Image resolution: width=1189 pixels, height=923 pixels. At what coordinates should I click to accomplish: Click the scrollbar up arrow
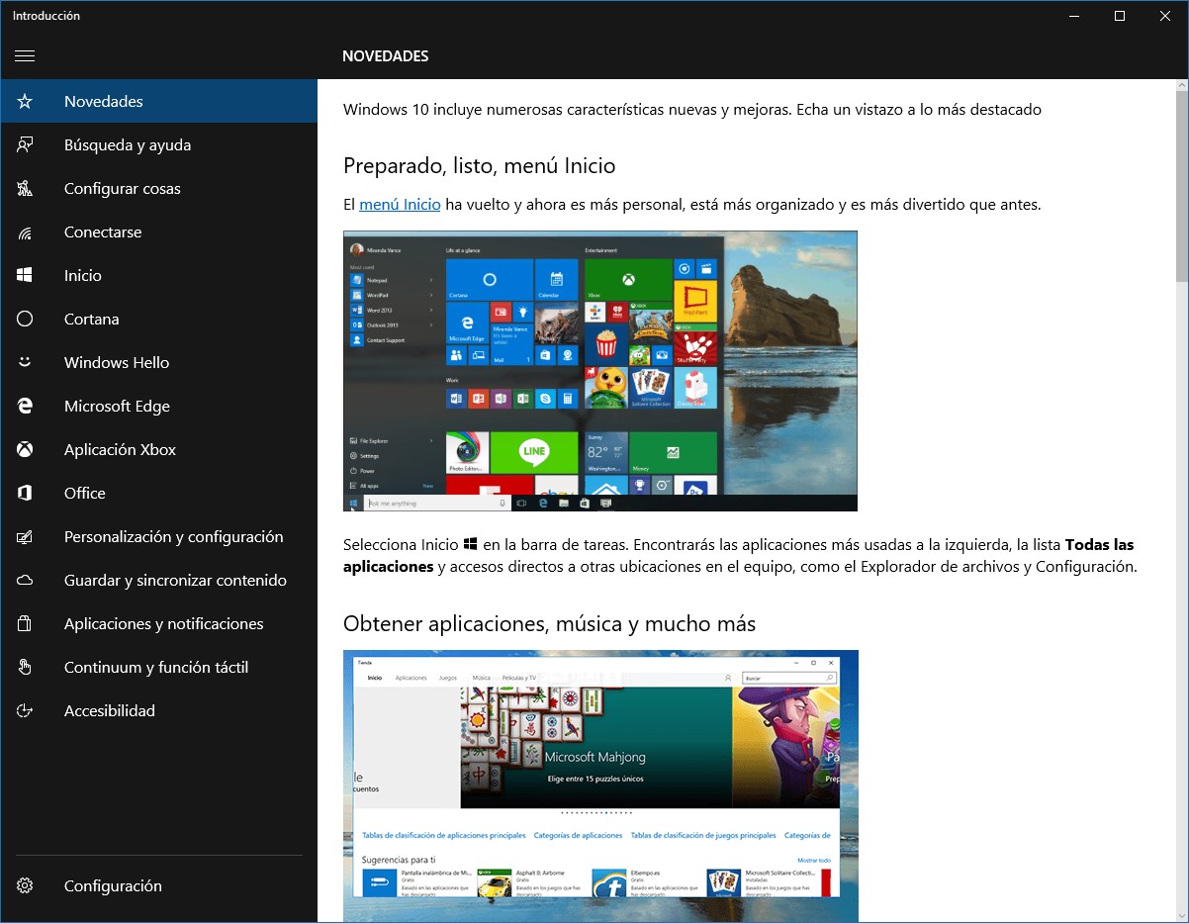1182,86
